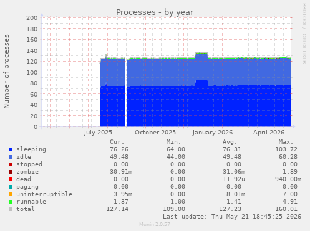310x231 pixels.
Task: Click the 'idle' legend label
Action: pos(24,157)
